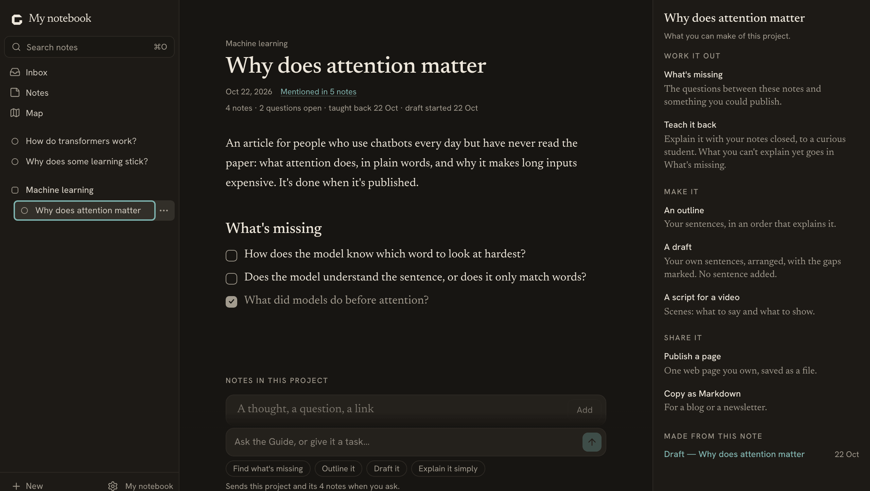870x491 pixels.
Task: Open settings gear icon at bottom
Action: click(x=113, y=486)
